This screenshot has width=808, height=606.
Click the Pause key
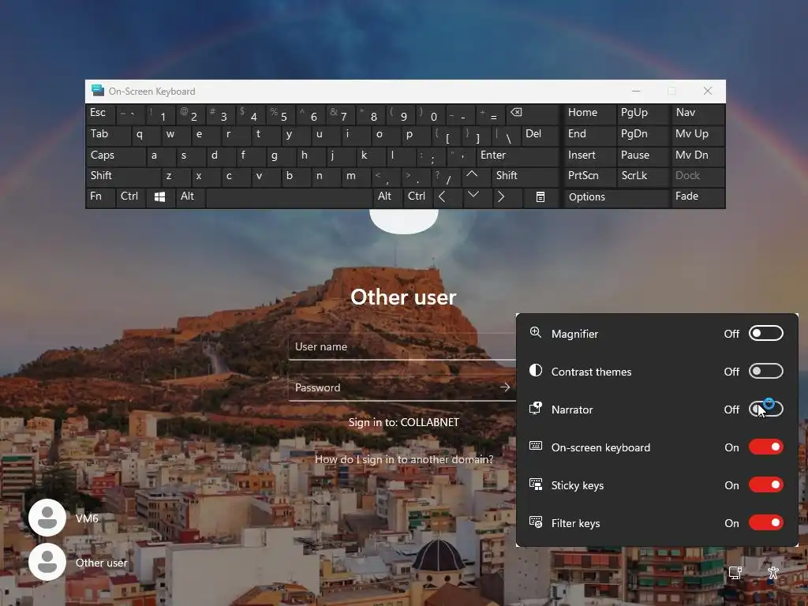(x=642, y=155)
